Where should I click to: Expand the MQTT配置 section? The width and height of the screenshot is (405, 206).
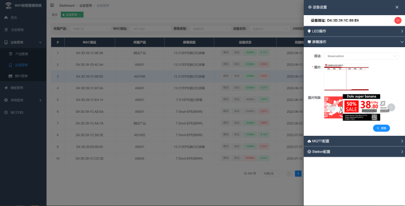pyautogui.click(x=402, y=141)
